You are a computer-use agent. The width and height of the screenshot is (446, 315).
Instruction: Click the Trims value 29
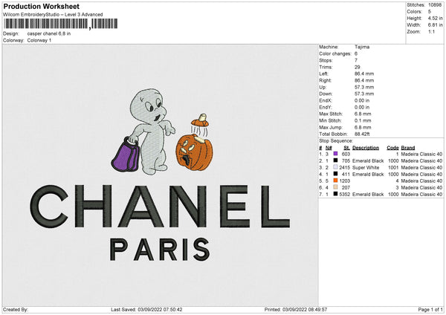pyautogui.click(x=358, y=67)
